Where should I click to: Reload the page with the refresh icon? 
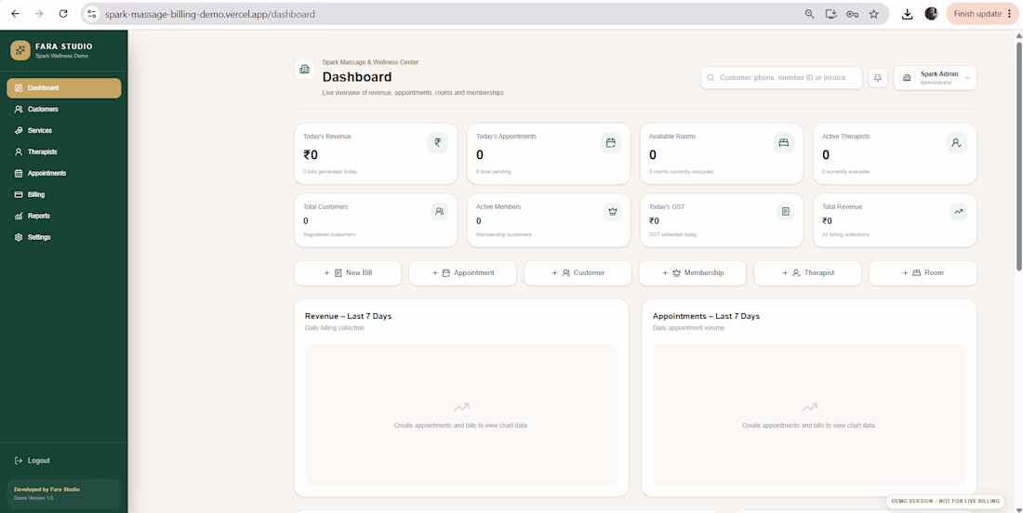62,14
